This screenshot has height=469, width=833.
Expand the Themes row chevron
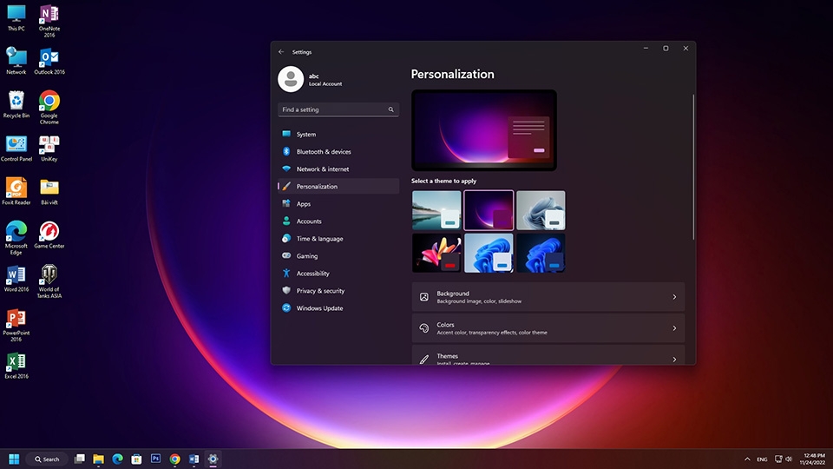(x=674, y=359)
